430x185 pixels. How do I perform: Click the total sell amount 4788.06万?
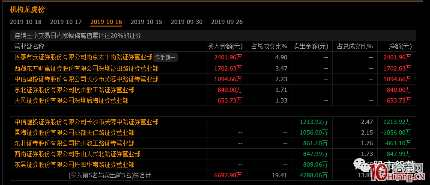(x=314, y=175)
